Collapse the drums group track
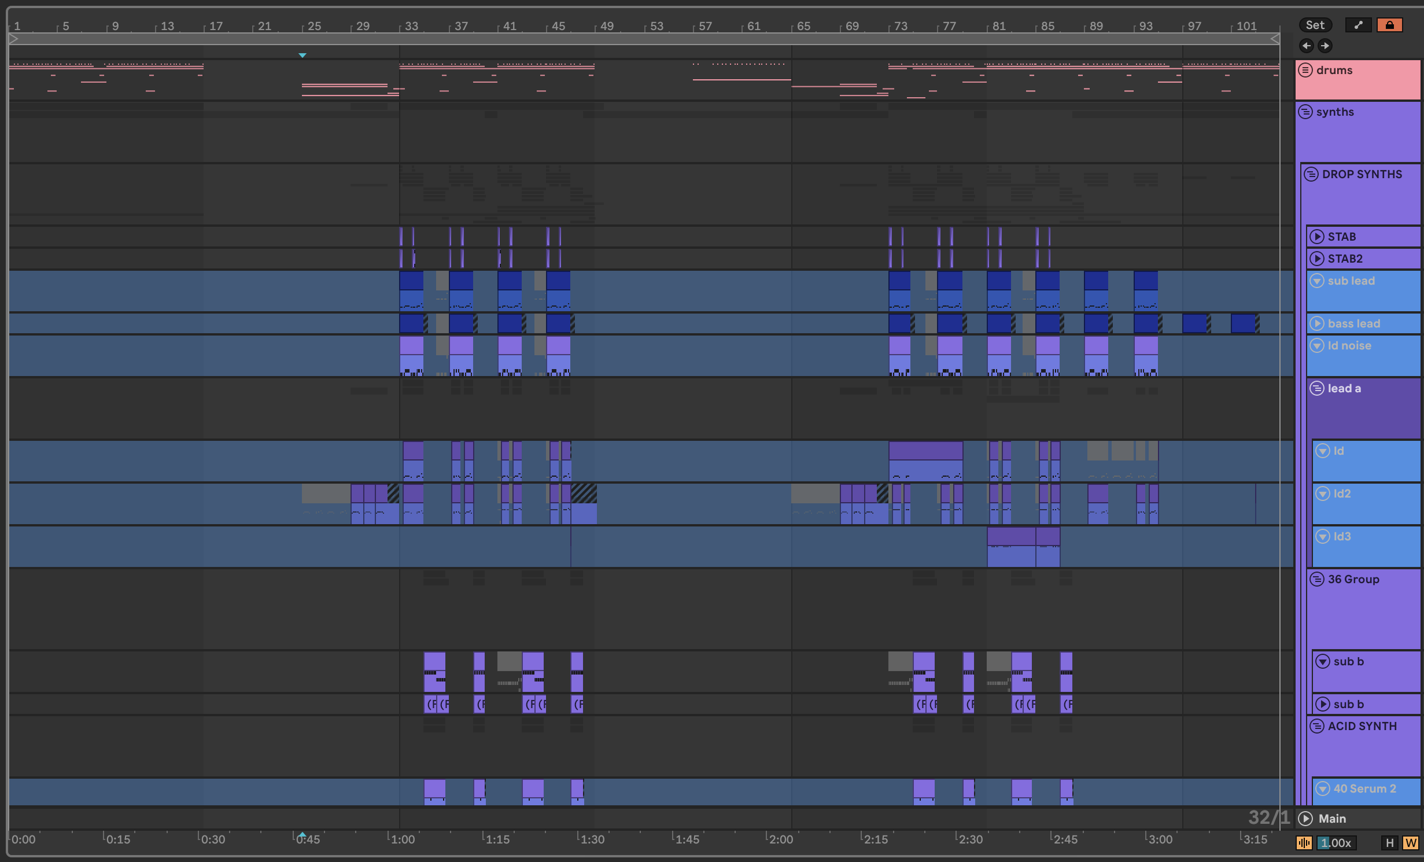The image size is (1424, 862). coord(1305,70)
